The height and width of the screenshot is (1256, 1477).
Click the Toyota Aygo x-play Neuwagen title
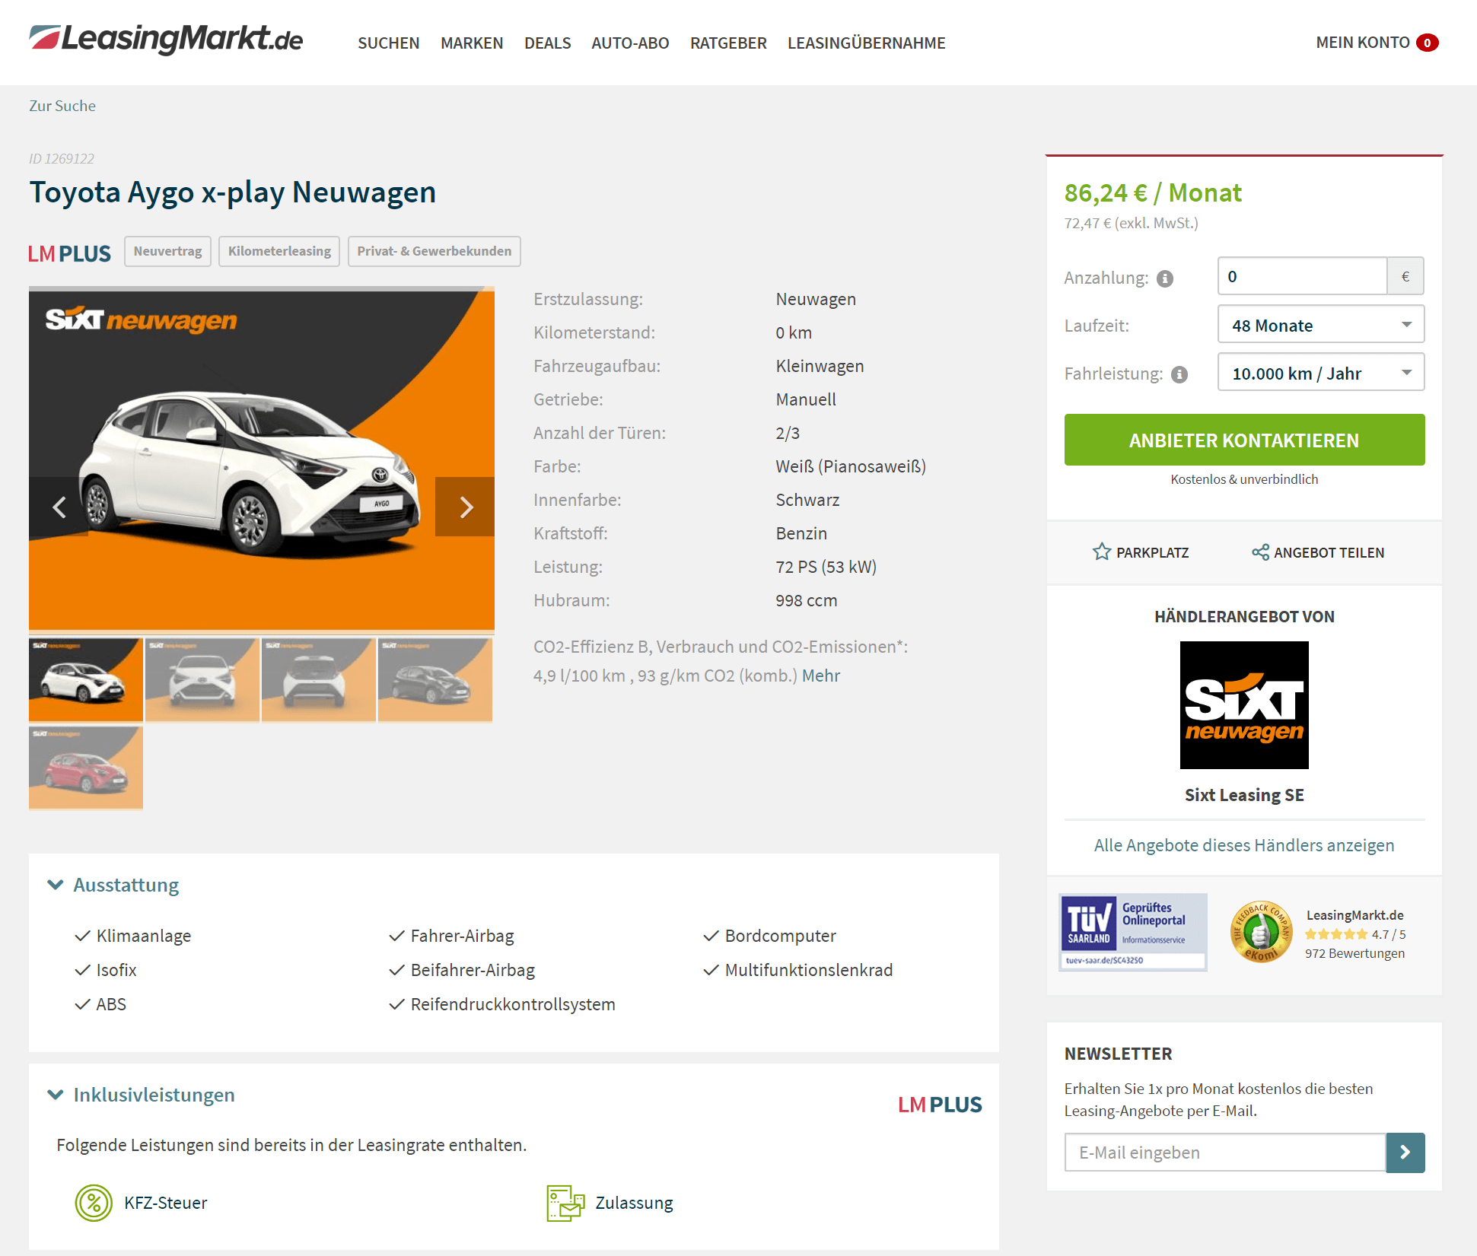(233, 192)
